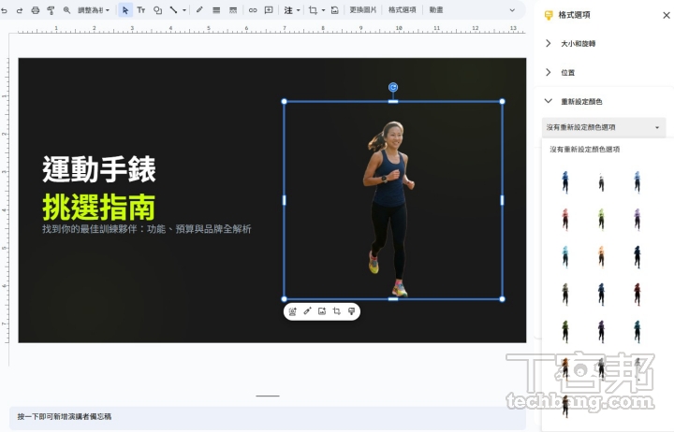Click the crop image icon in toolbar
The height and width of the screenshot is (432, 674).
point(313,10)
